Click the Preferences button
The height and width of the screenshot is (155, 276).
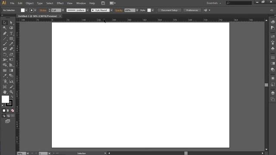click(192, 10)
